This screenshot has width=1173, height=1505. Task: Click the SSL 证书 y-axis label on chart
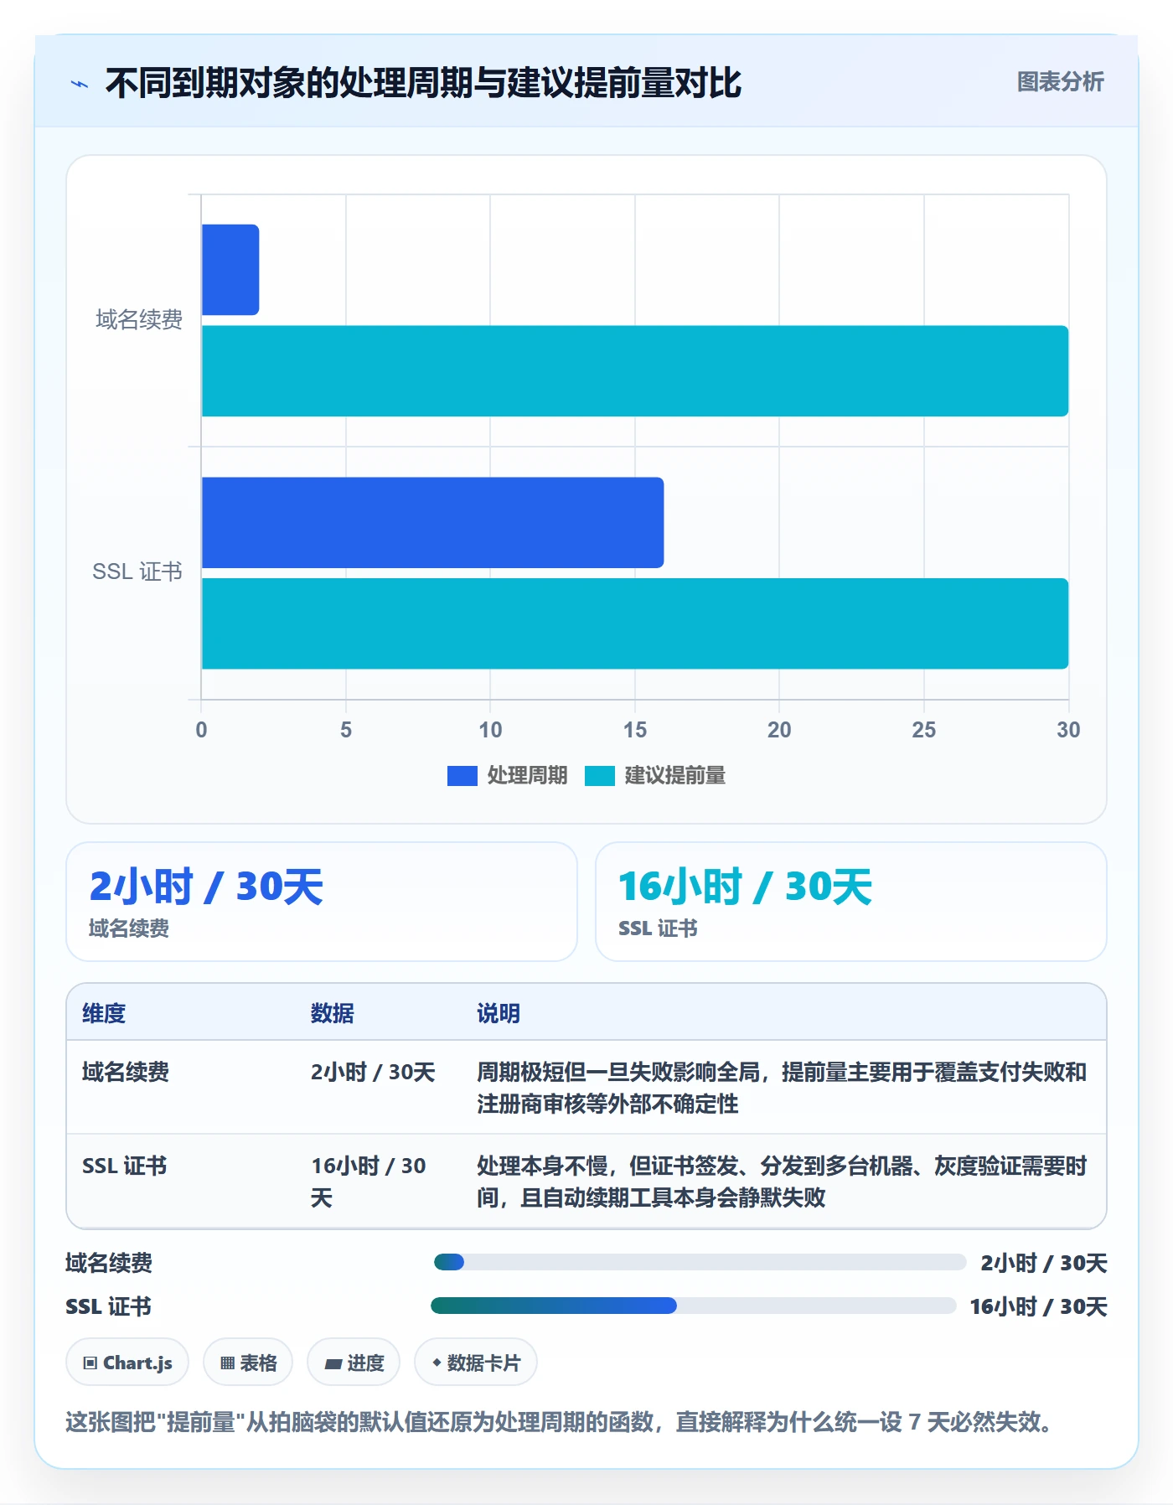(x=137, y=571)
